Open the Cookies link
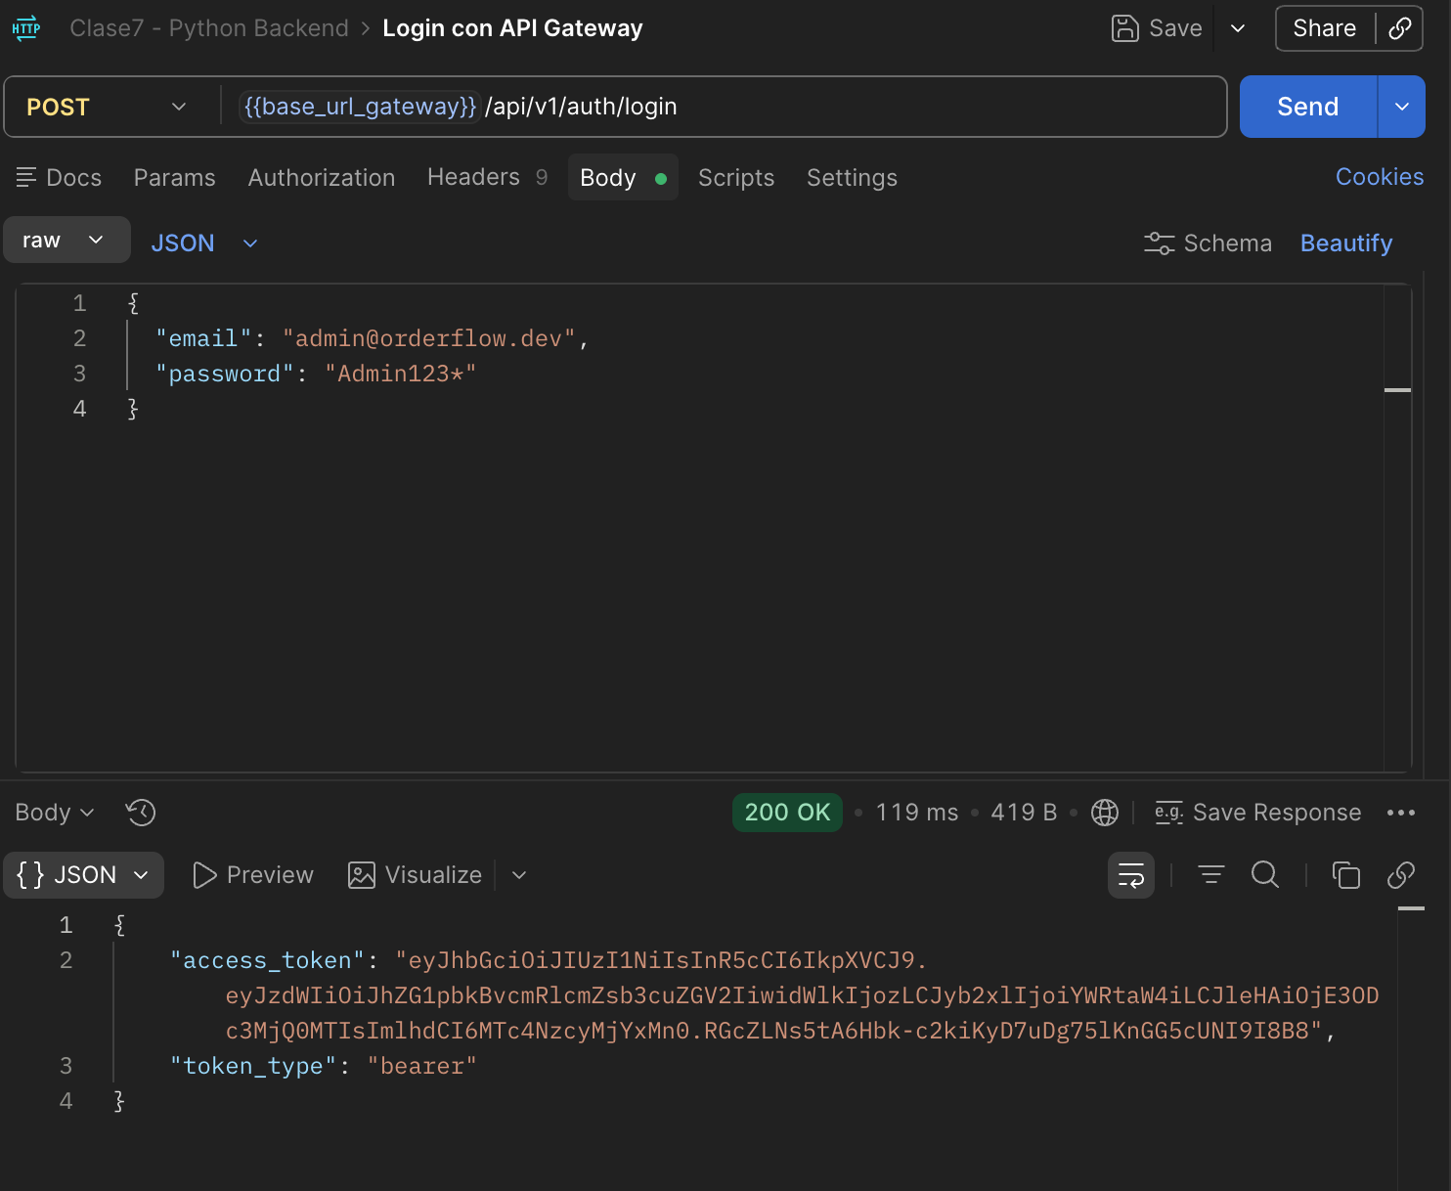1451x1191 pixels. tap(1380, 177)
